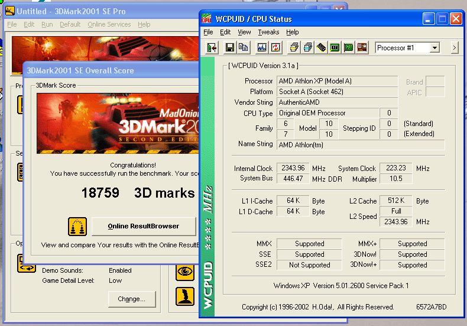Click the 3DMark2001 title bar app icon
The height and width of the screenshot is (326, 467).
[x=10, y=11]
